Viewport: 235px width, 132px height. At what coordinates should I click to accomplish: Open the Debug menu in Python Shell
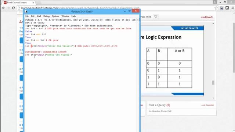(x=47, y=16)
